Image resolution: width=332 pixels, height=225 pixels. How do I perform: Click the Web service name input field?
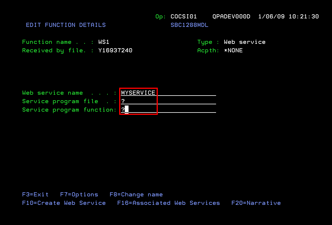point(168,93)
